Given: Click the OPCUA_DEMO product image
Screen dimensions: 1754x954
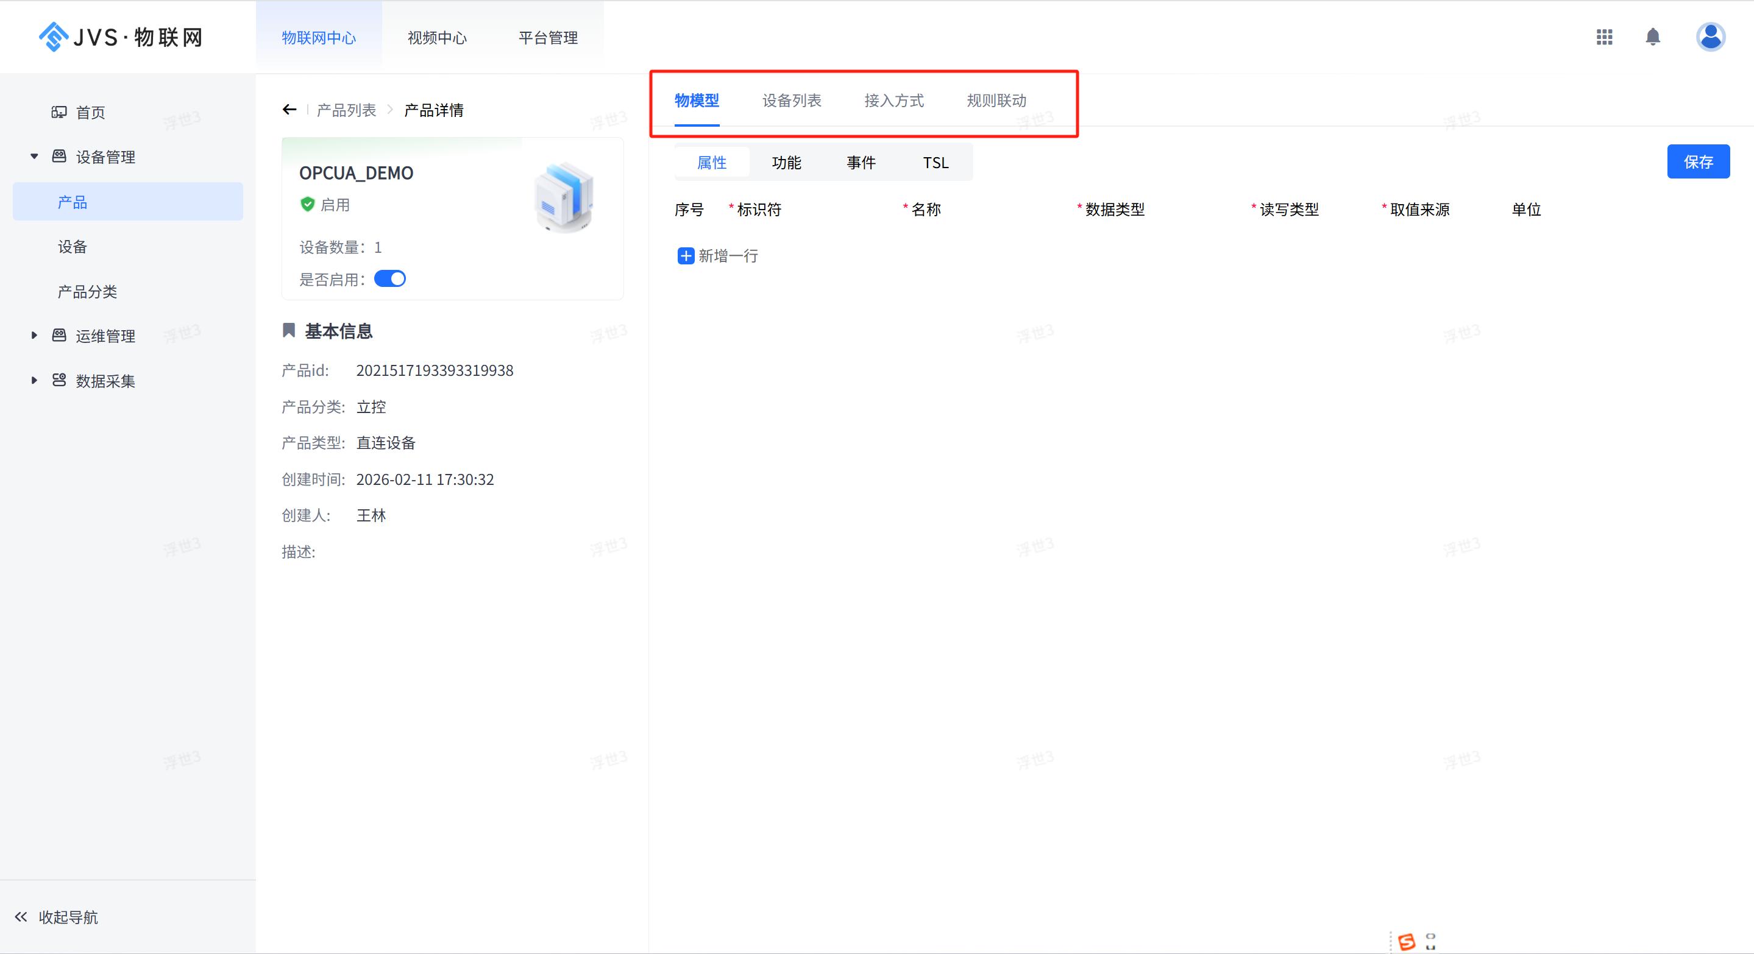Looking at the screenshot, I should click(x=564, y=197).
